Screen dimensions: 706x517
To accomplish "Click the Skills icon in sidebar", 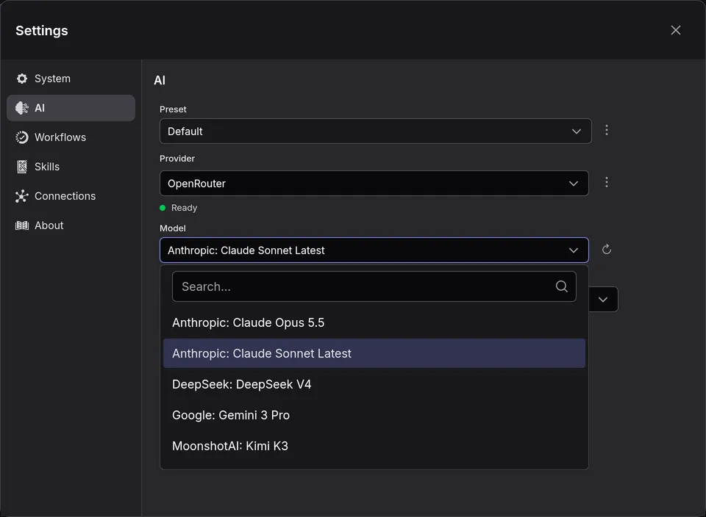I will click(21, 167).
